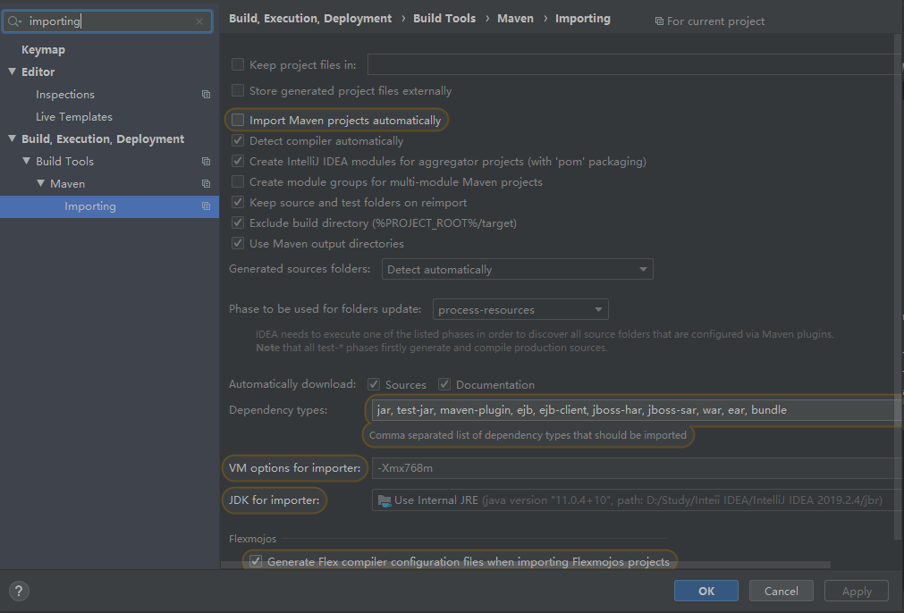Clear the settings search field
The image size is (904, 613).
tap(199, 21)
